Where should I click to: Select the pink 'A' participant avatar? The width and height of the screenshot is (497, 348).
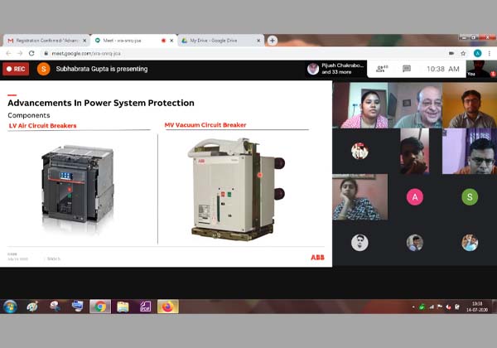pos(415,197)
